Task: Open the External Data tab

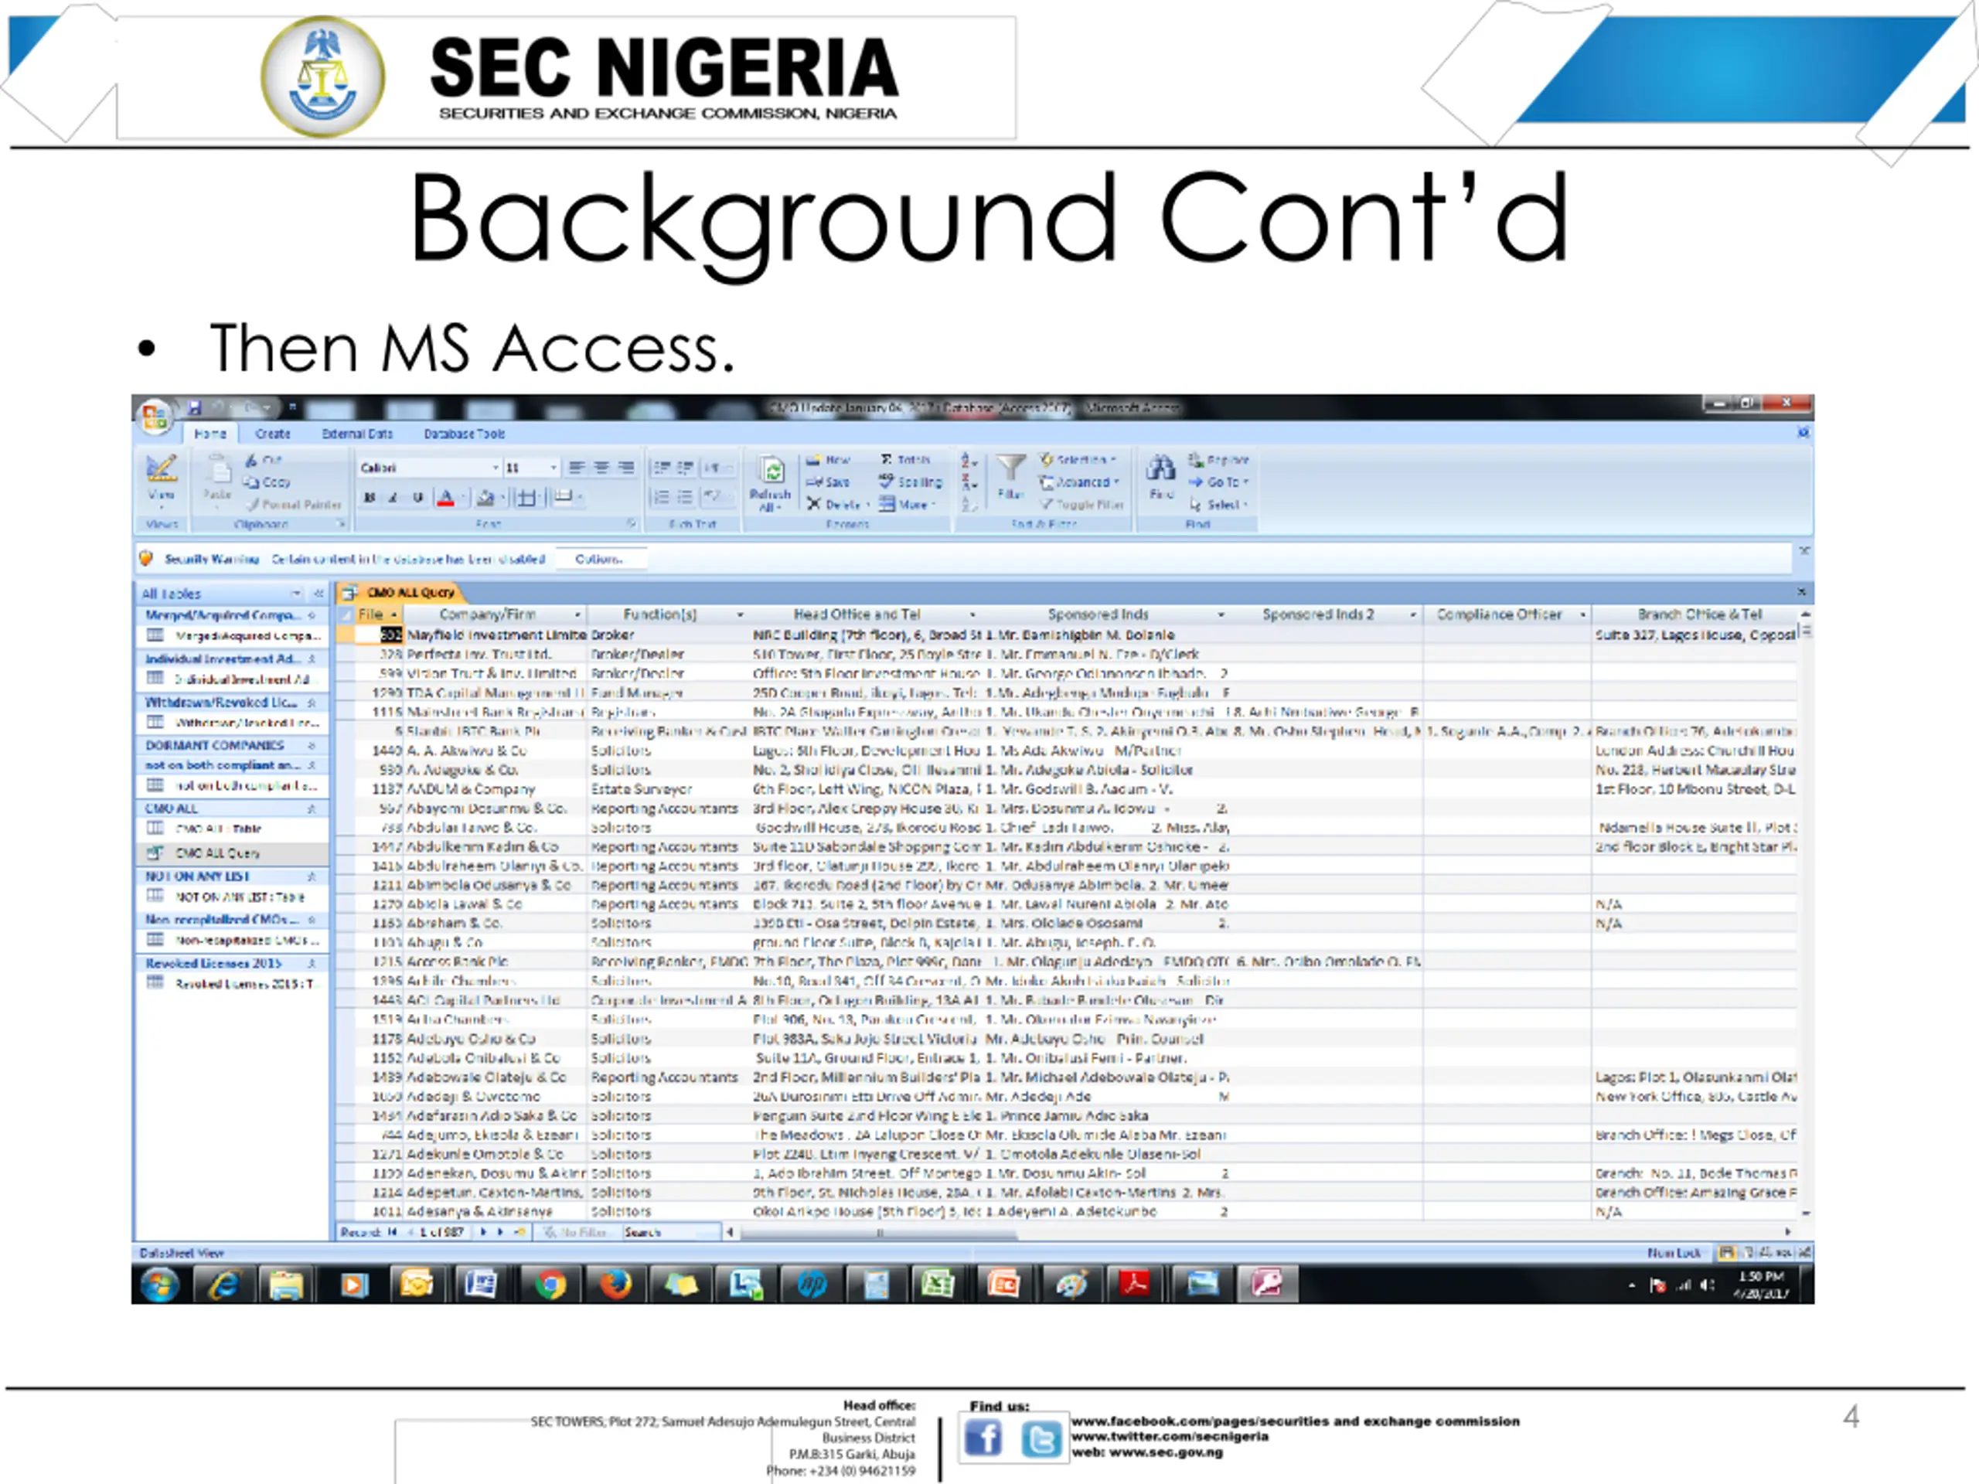Action: [x=357, y=434]
